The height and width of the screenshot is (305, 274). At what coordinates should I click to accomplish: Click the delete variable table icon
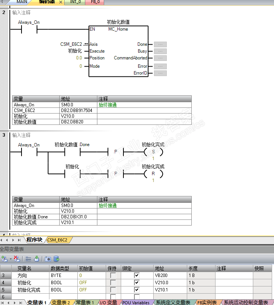click(x=17, y=259)
